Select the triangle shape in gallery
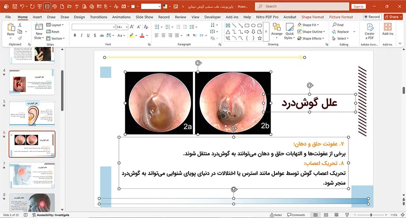This screenshot has width=406, height=218. (228, 32)
